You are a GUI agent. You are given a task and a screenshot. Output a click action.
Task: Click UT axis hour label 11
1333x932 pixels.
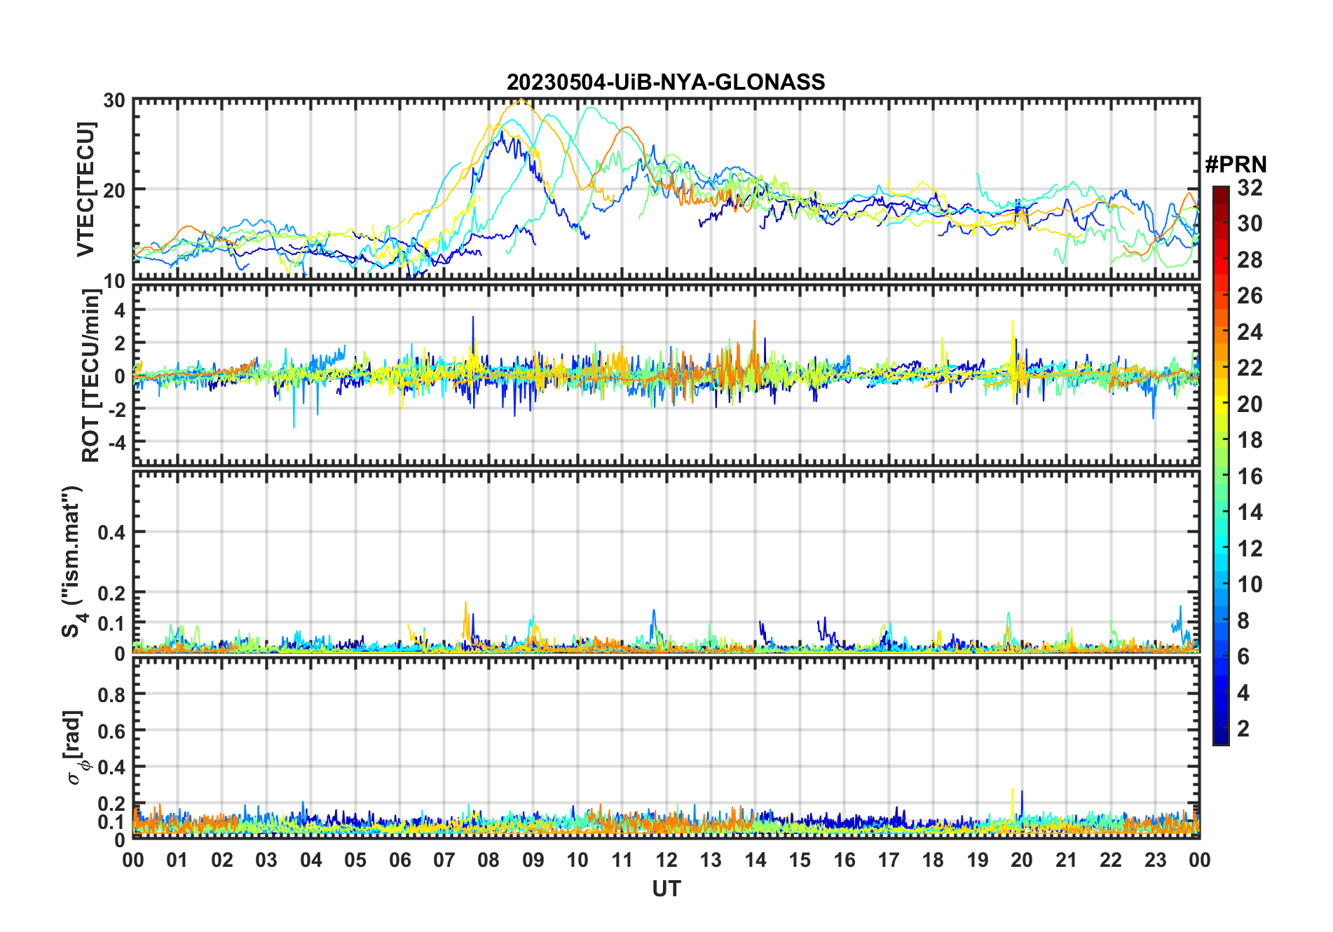pos(622,861)
